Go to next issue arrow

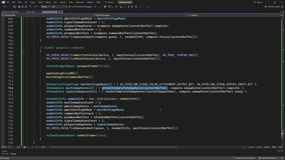(37, 147)
